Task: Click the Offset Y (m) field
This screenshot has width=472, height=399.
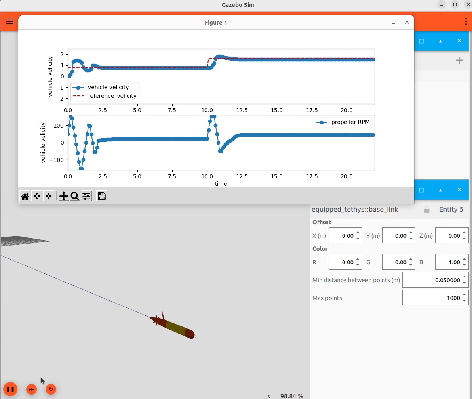Action: coord(399,235)
